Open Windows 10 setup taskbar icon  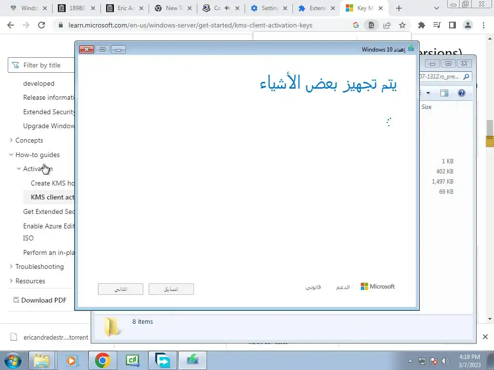click(192, 360)
